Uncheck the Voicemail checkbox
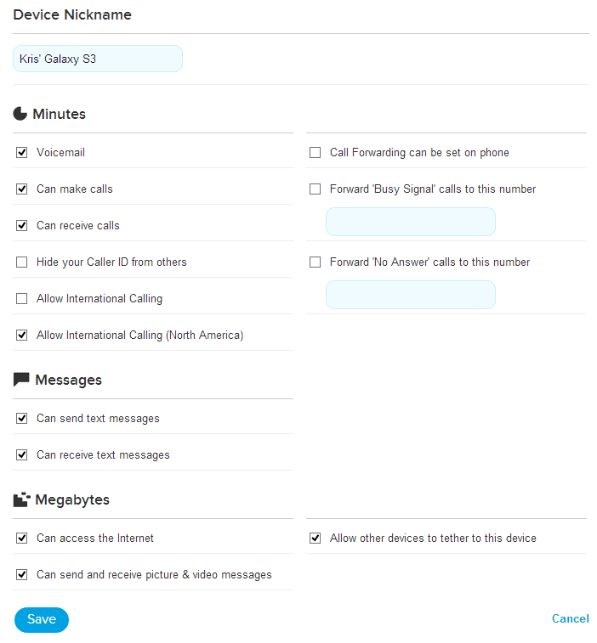Image resolution: width=597 pixels, height=643 pixels. [22, 153]
